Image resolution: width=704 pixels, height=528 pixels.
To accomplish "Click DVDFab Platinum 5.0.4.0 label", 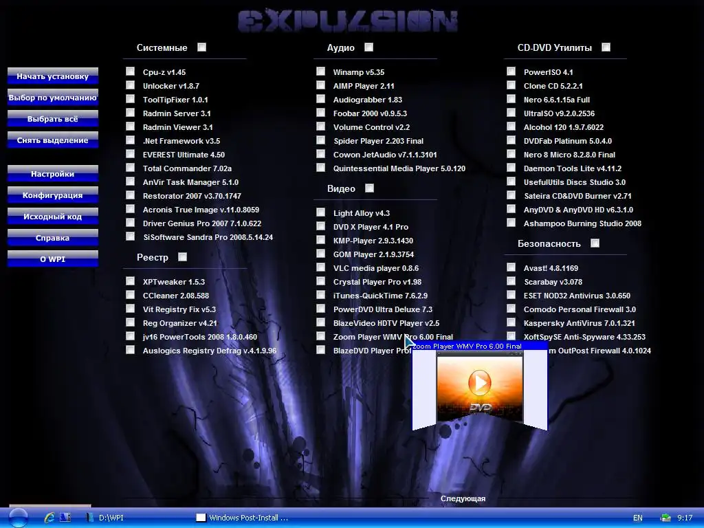I will coord(567,141).
